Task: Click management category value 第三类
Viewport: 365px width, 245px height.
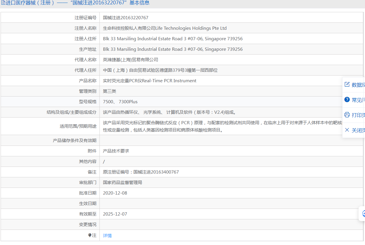Action: [109, 91]
